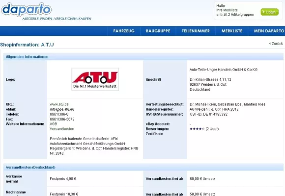
Task: Click the Vertretungsberechtigt label
Action: pos(165,104)
